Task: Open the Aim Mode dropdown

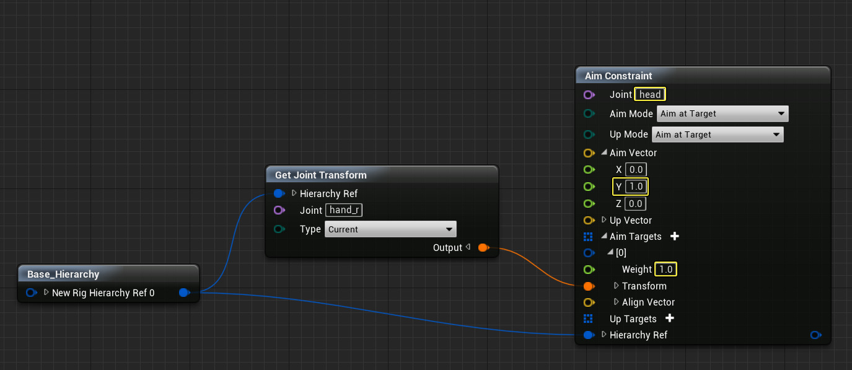Action: point(722,114)
